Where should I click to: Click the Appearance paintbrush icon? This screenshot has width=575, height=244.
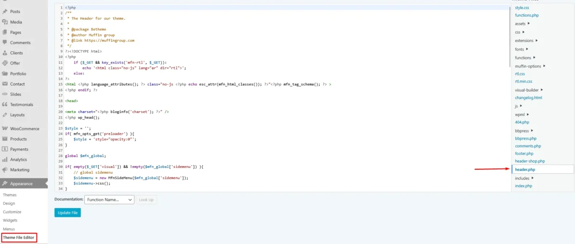click(5, 184)
